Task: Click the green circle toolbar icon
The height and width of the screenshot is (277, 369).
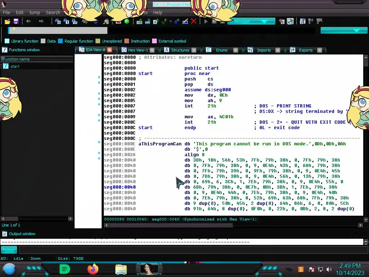Action: pos(126,21)
